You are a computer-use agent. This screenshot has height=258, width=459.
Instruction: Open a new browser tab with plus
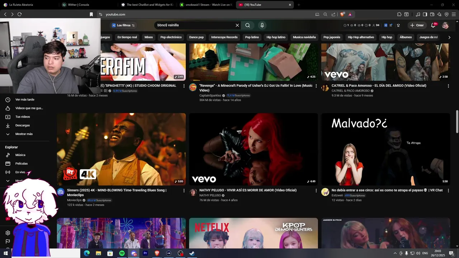tap(299, 5)
